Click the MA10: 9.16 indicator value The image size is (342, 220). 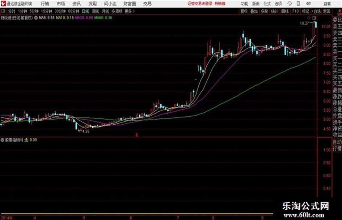pos(65,18)
